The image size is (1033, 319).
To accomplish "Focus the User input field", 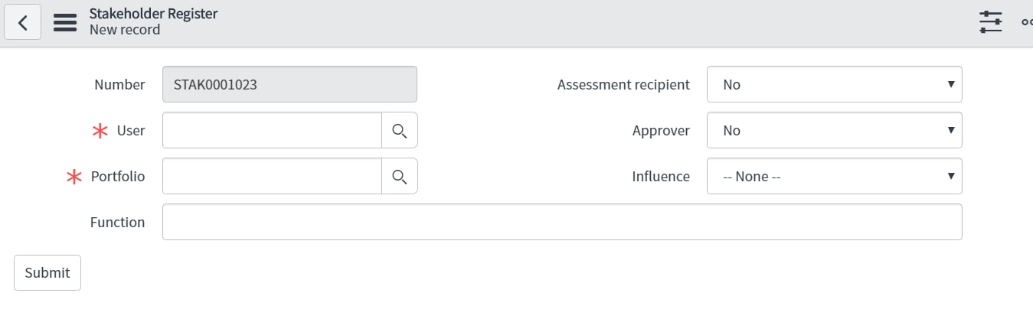I will pos(272,131).
